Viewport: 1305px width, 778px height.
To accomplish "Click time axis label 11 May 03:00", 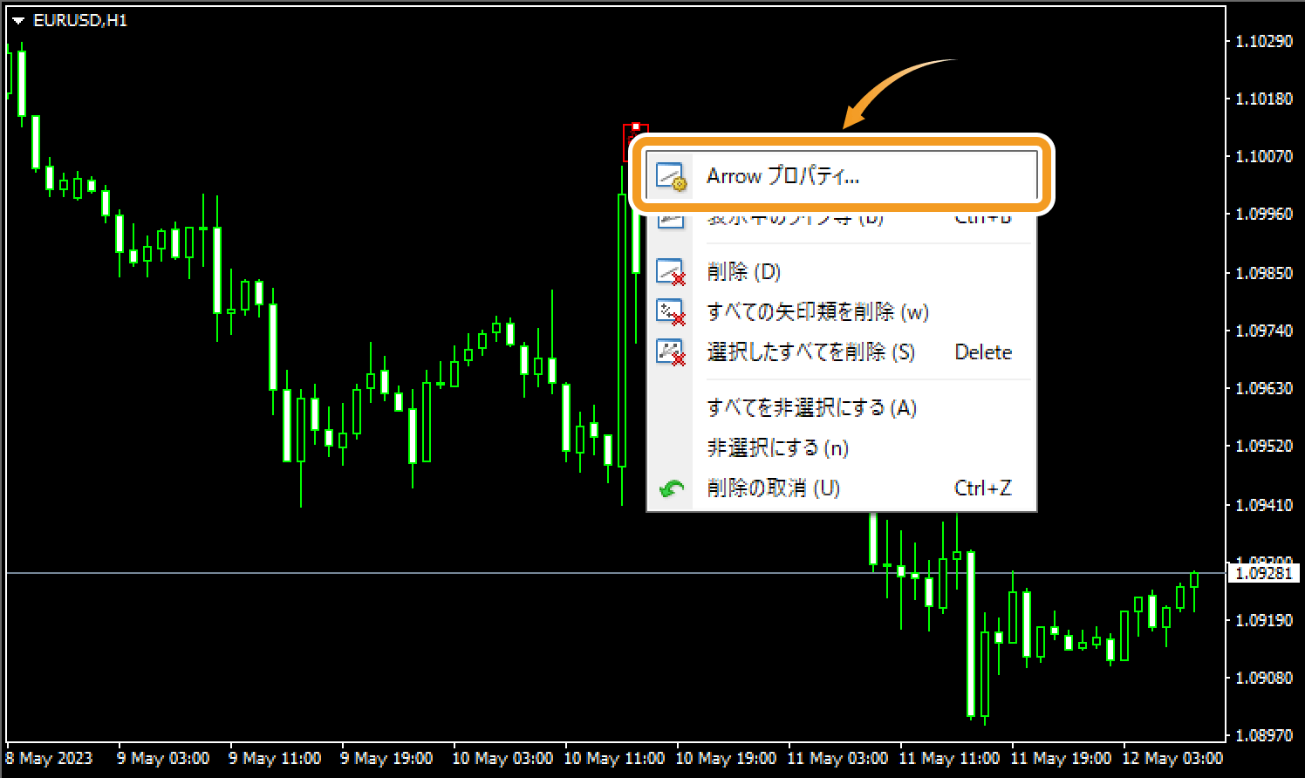I will [x=837, y=758].
